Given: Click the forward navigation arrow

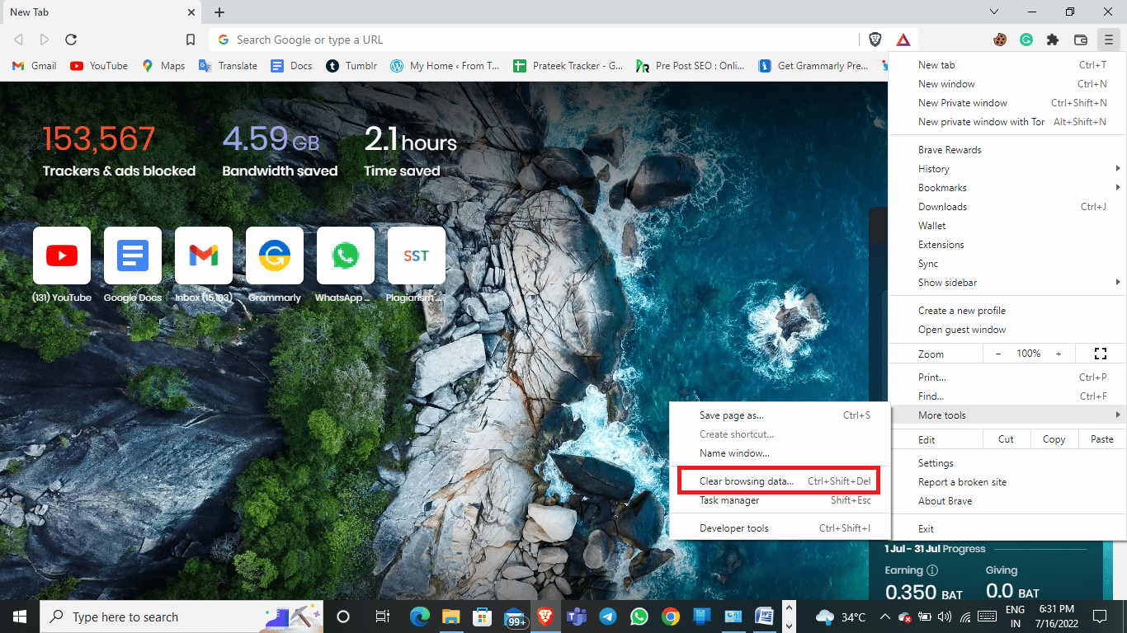Looking at the screenshot, I should (45, 40).
